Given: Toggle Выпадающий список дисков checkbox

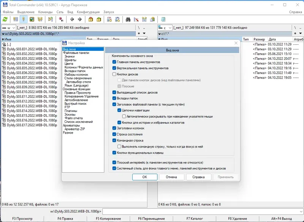Looking at the screenshot, I should [x=114, y=92].
